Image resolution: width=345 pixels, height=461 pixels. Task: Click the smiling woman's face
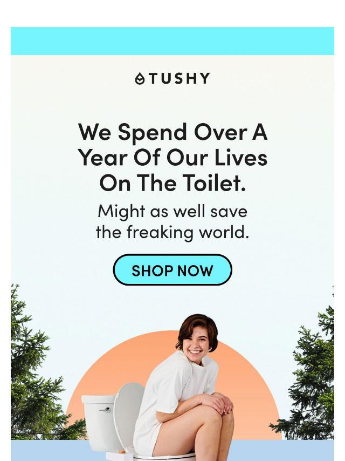196,342
